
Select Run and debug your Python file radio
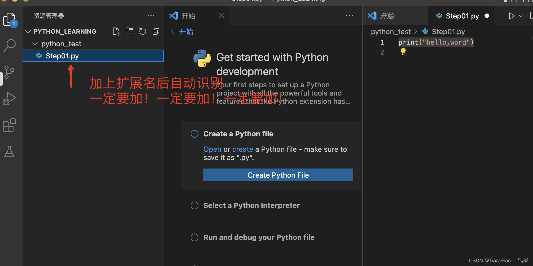[x=195, y=237]
